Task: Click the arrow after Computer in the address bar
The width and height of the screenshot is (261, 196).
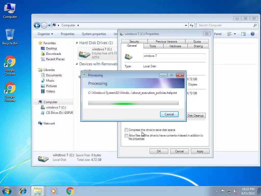Action: (78, 25)
